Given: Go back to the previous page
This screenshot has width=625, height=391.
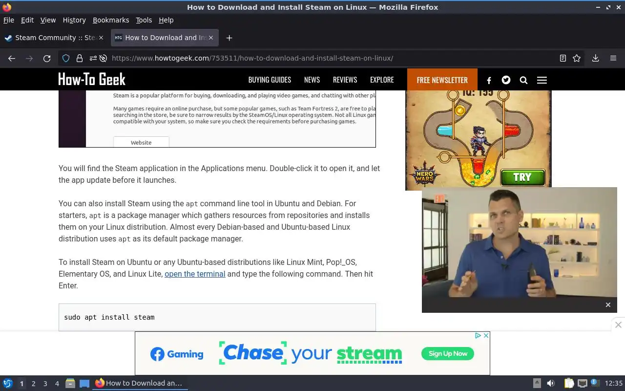Looking at the screenshot, I should pyautogui.click(x=12, y=58).
